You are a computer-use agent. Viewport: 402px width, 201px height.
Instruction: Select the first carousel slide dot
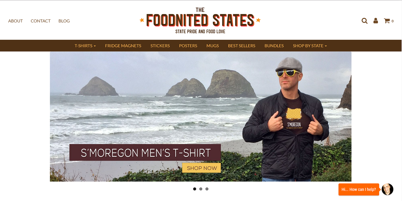194,189
